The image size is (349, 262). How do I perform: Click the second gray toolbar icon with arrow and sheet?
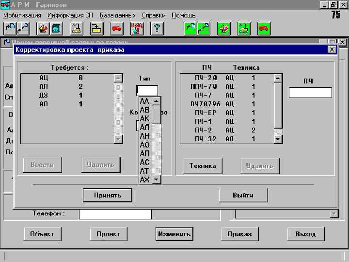click(23, 29)
